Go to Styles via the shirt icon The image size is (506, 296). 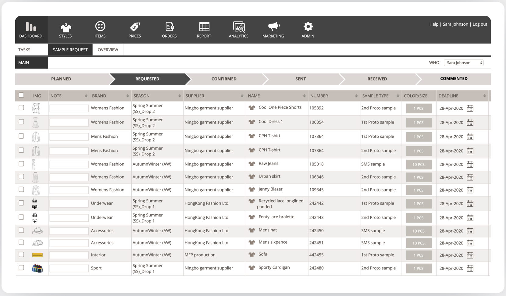tap(66, 27)
